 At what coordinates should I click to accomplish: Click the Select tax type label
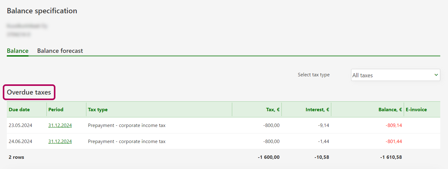[x=314, y=75]
